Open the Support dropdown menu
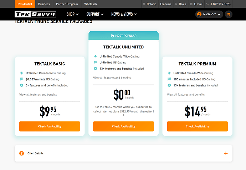This screenshot has height=170, width=246. (x=95, y=14)
